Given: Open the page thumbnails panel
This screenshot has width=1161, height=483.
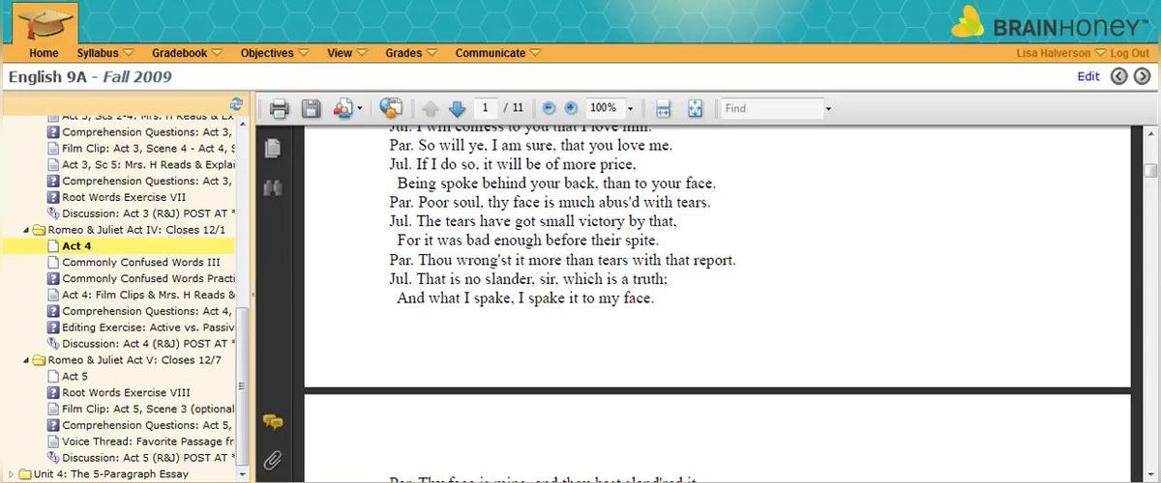Looking at the screenshot, I should click(273, 148).
